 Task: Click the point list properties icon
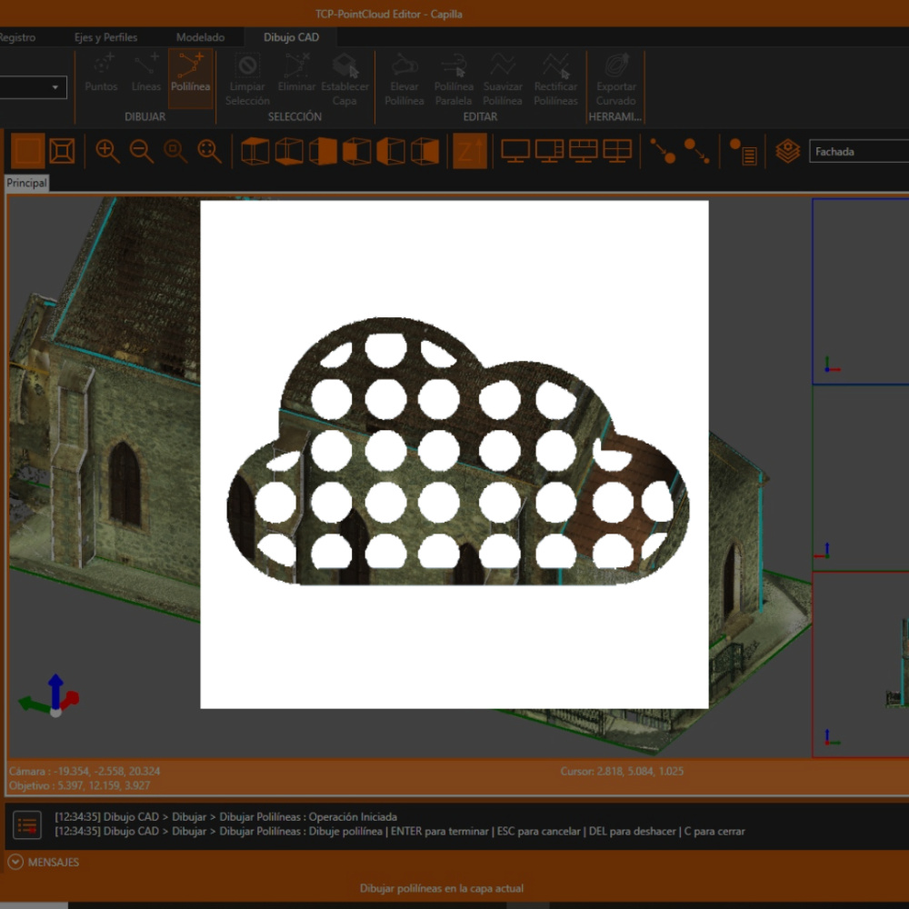[743, 152]
